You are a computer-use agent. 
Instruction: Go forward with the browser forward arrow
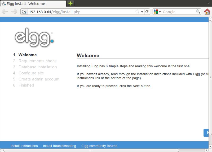click(x=14, y=12)
